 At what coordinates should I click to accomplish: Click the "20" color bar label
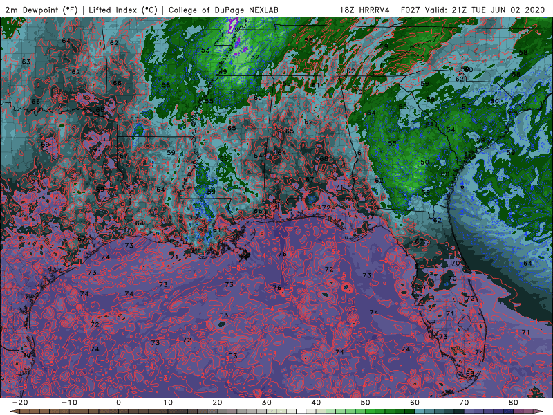217,403
